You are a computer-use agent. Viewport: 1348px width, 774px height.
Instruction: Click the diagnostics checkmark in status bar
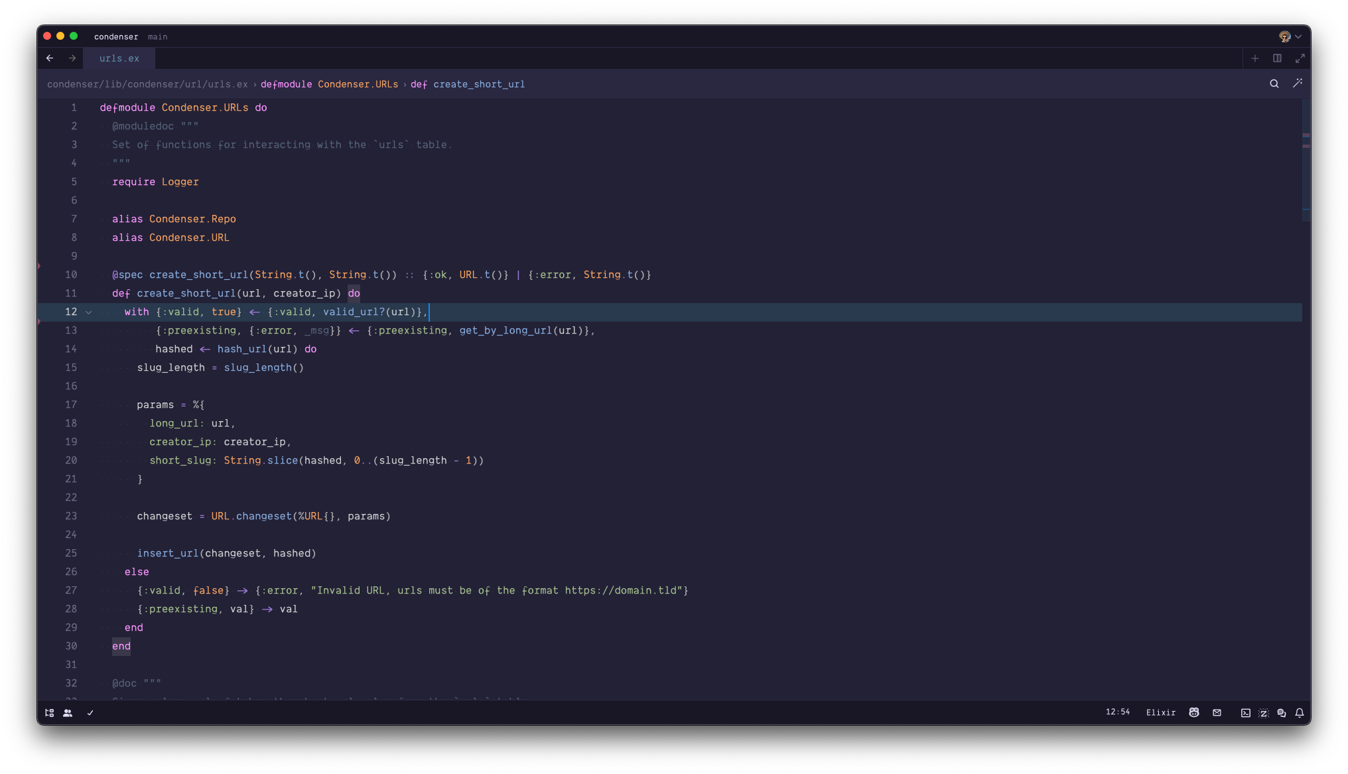pos(90,713)
